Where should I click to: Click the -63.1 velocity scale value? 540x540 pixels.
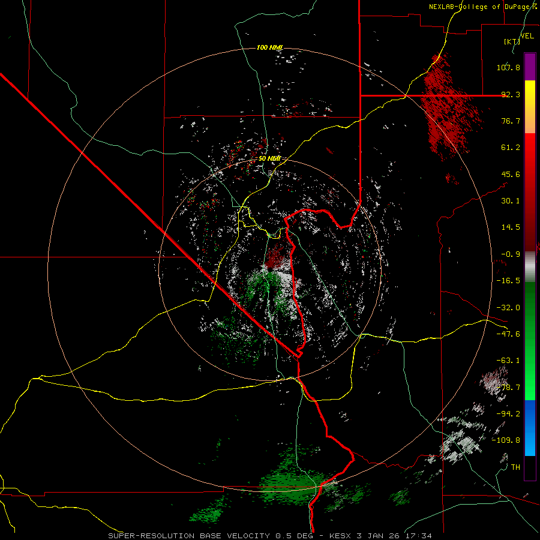(508, 361)
